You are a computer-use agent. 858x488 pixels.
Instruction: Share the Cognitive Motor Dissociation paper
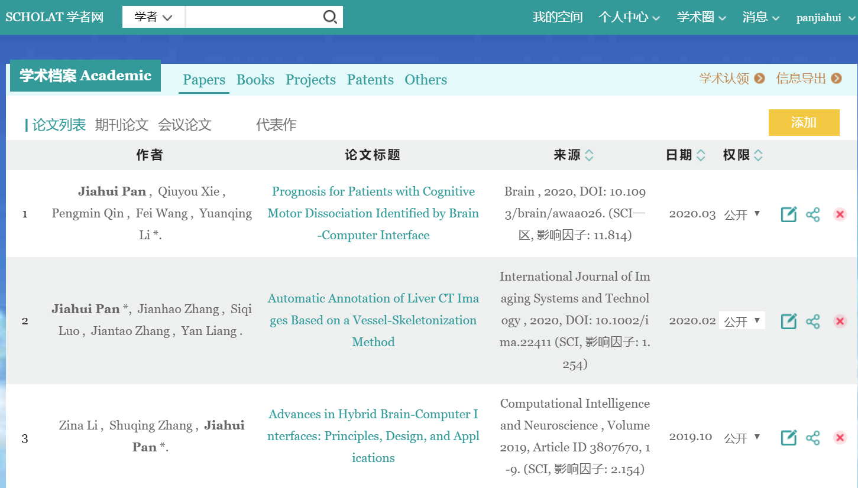(x=813, y=214)
